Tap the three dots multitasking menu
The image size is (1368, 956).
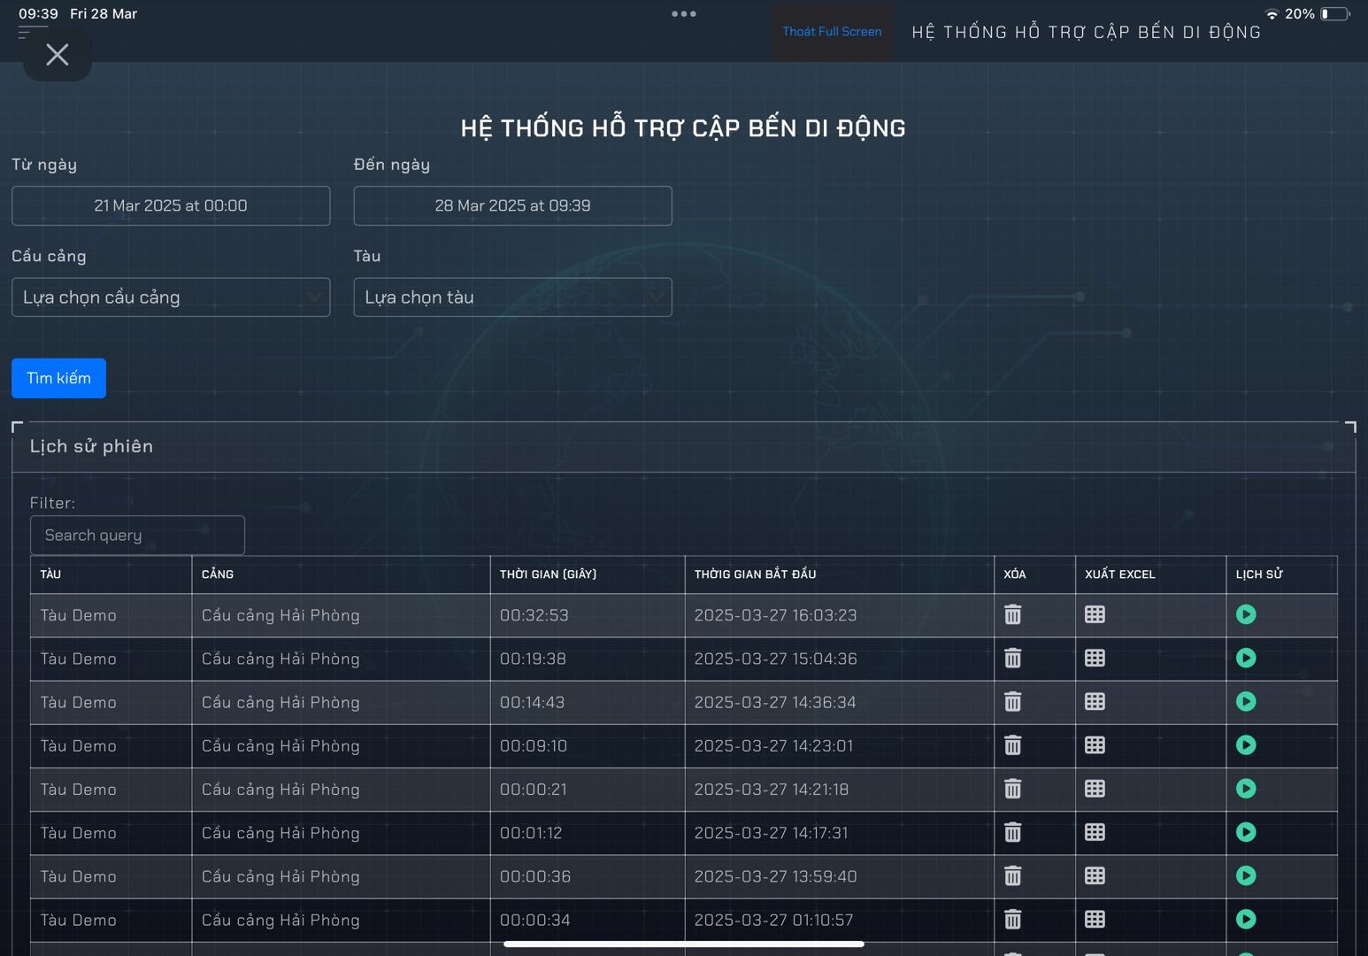[x=683, y=14]
